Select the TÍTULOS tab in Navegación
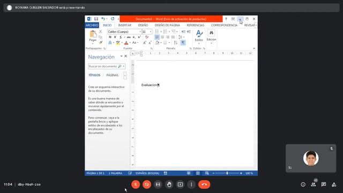Screen dimensions: 343x193 click(x=94, y=75)
